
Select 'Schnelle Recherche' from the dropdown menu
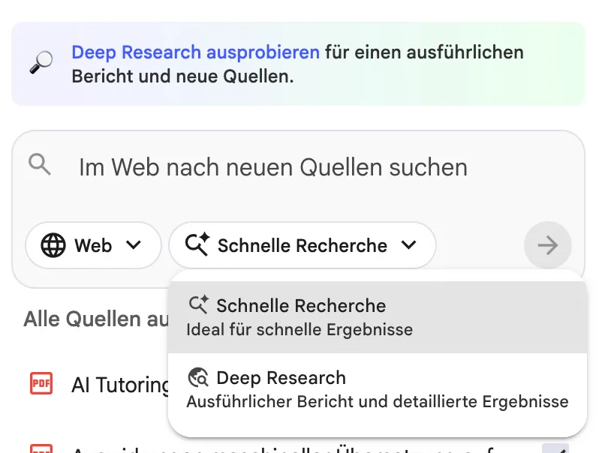click(x=301, y=306)
